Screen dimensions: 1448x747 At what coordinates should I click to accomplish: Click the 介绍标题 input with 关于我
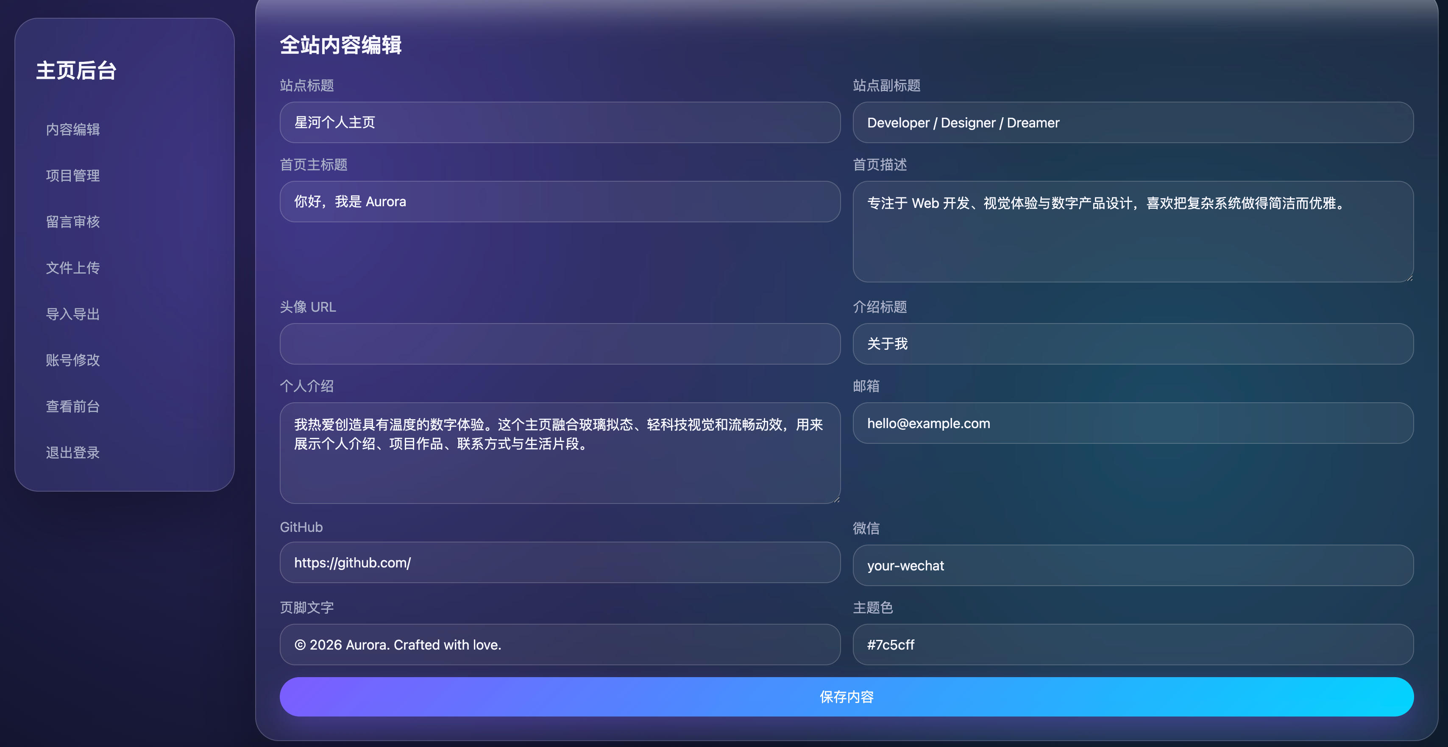(1133, 344)
